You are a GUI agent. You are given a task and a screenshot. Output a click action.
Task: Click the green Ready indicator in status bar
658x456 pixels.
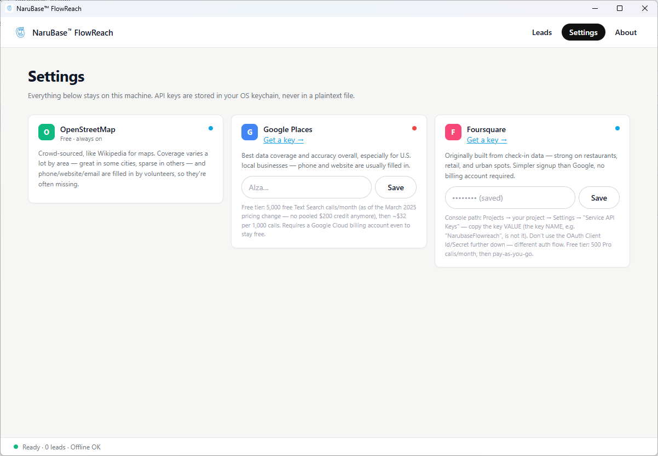pos(16,447)
